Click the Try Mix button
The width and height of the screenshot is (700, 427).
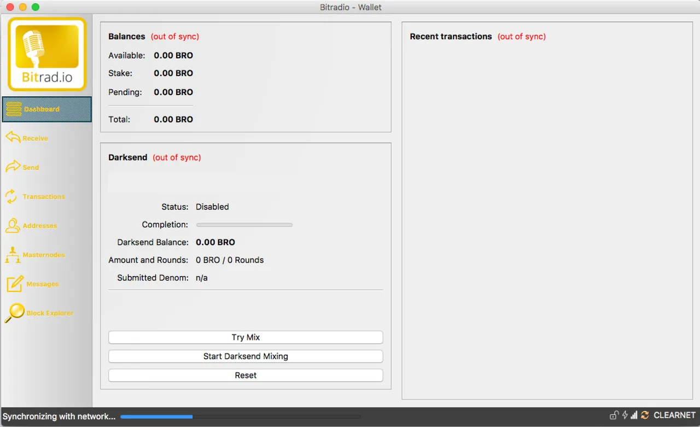[246, 337]
